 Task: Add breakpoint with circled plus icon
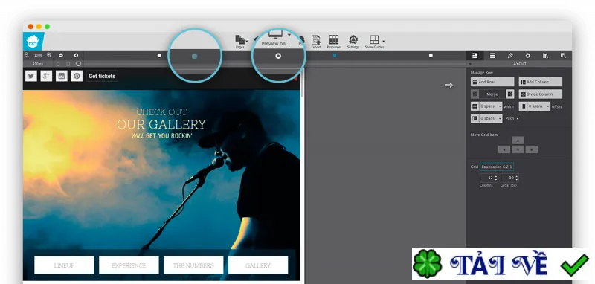(76, 55)
